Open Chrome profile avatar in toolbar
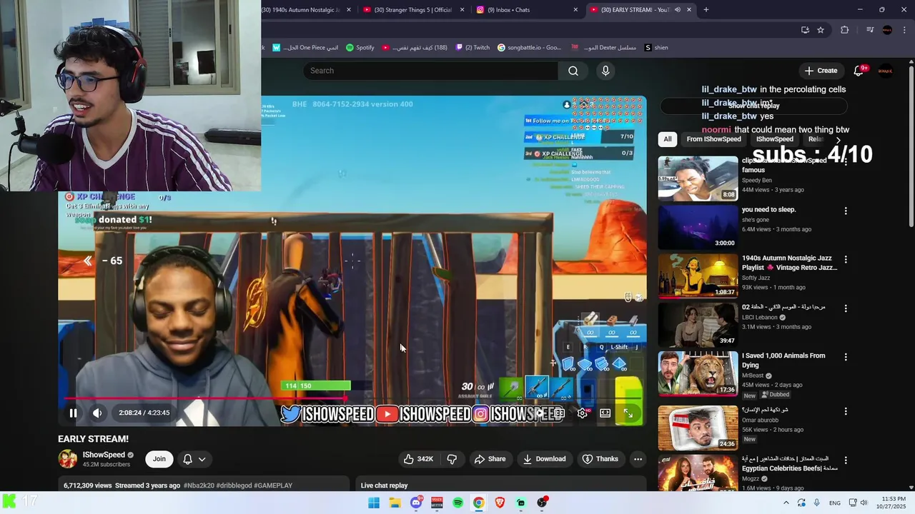Screen dimensions: 915x514 (887, 30)
